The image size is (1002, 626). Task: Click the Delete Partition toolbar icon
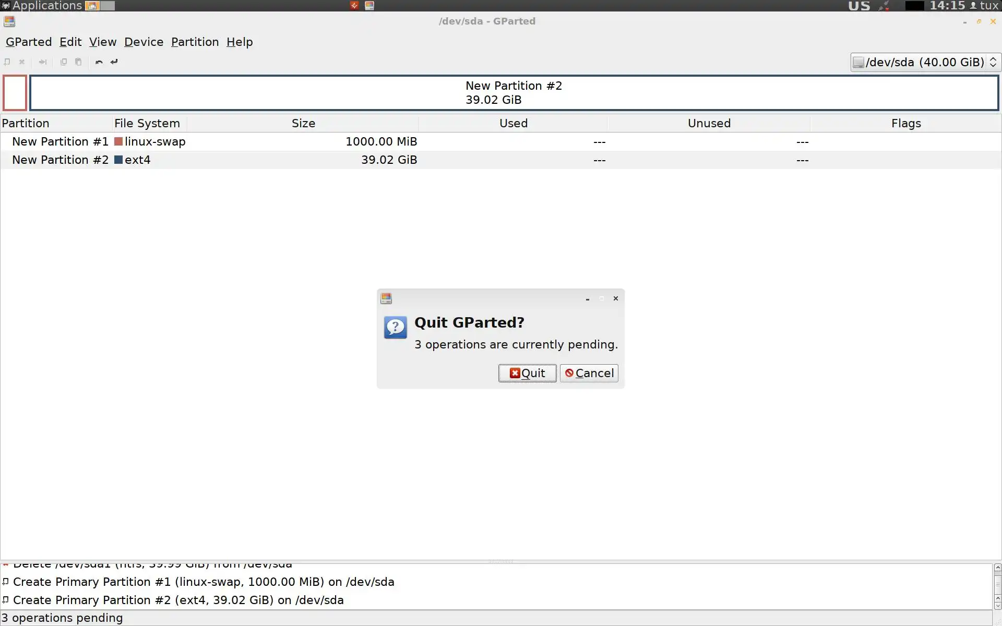[22, 62]
